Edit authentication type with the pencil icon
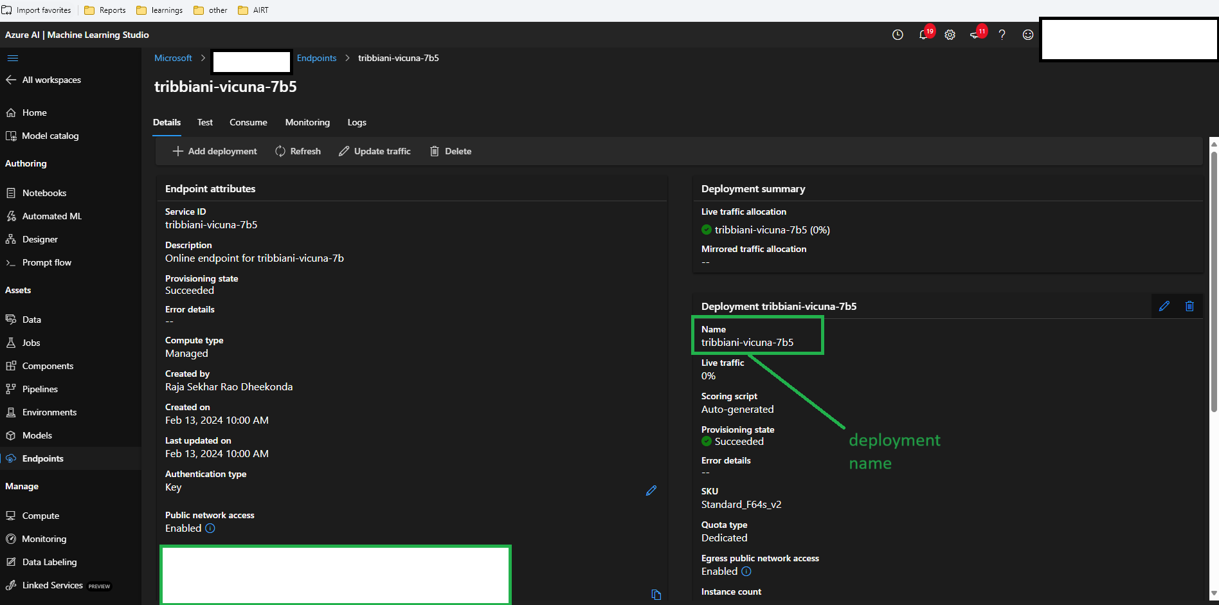The width and height of the screenshot is (1219, 605). coord(651,491)
